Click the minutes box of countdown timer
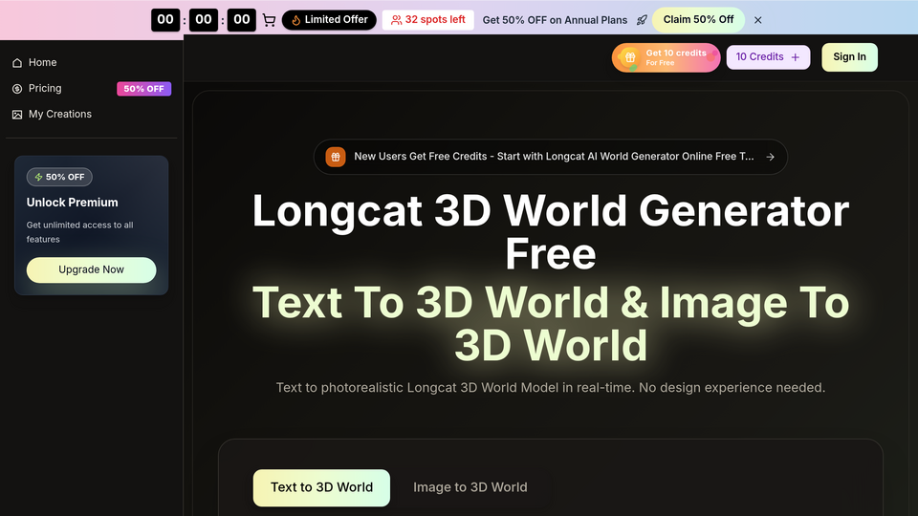Screen dimensions: 918x516 204,20
